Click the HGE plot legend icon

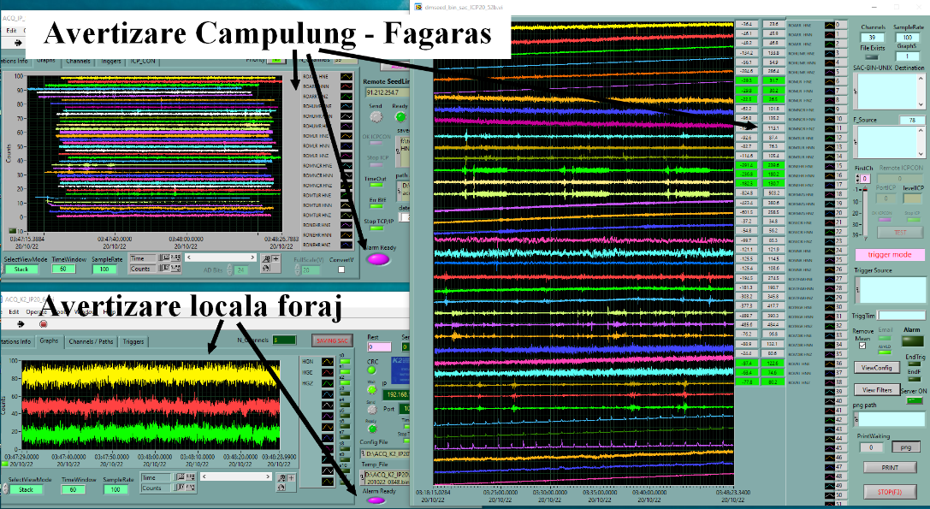pyautogui.click(x=328, y=373)
